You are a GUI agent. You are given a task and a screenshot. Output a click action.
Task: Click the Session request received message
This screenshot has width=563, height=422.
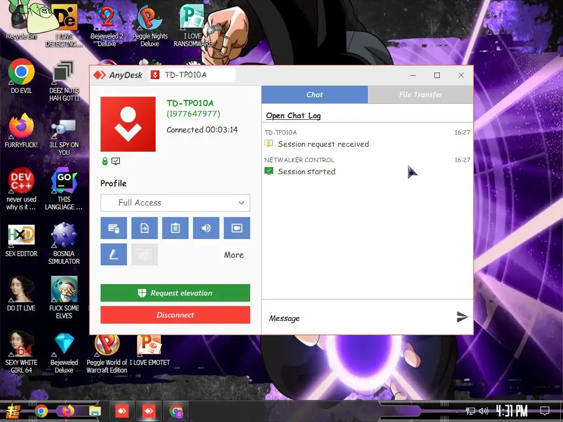323,144
